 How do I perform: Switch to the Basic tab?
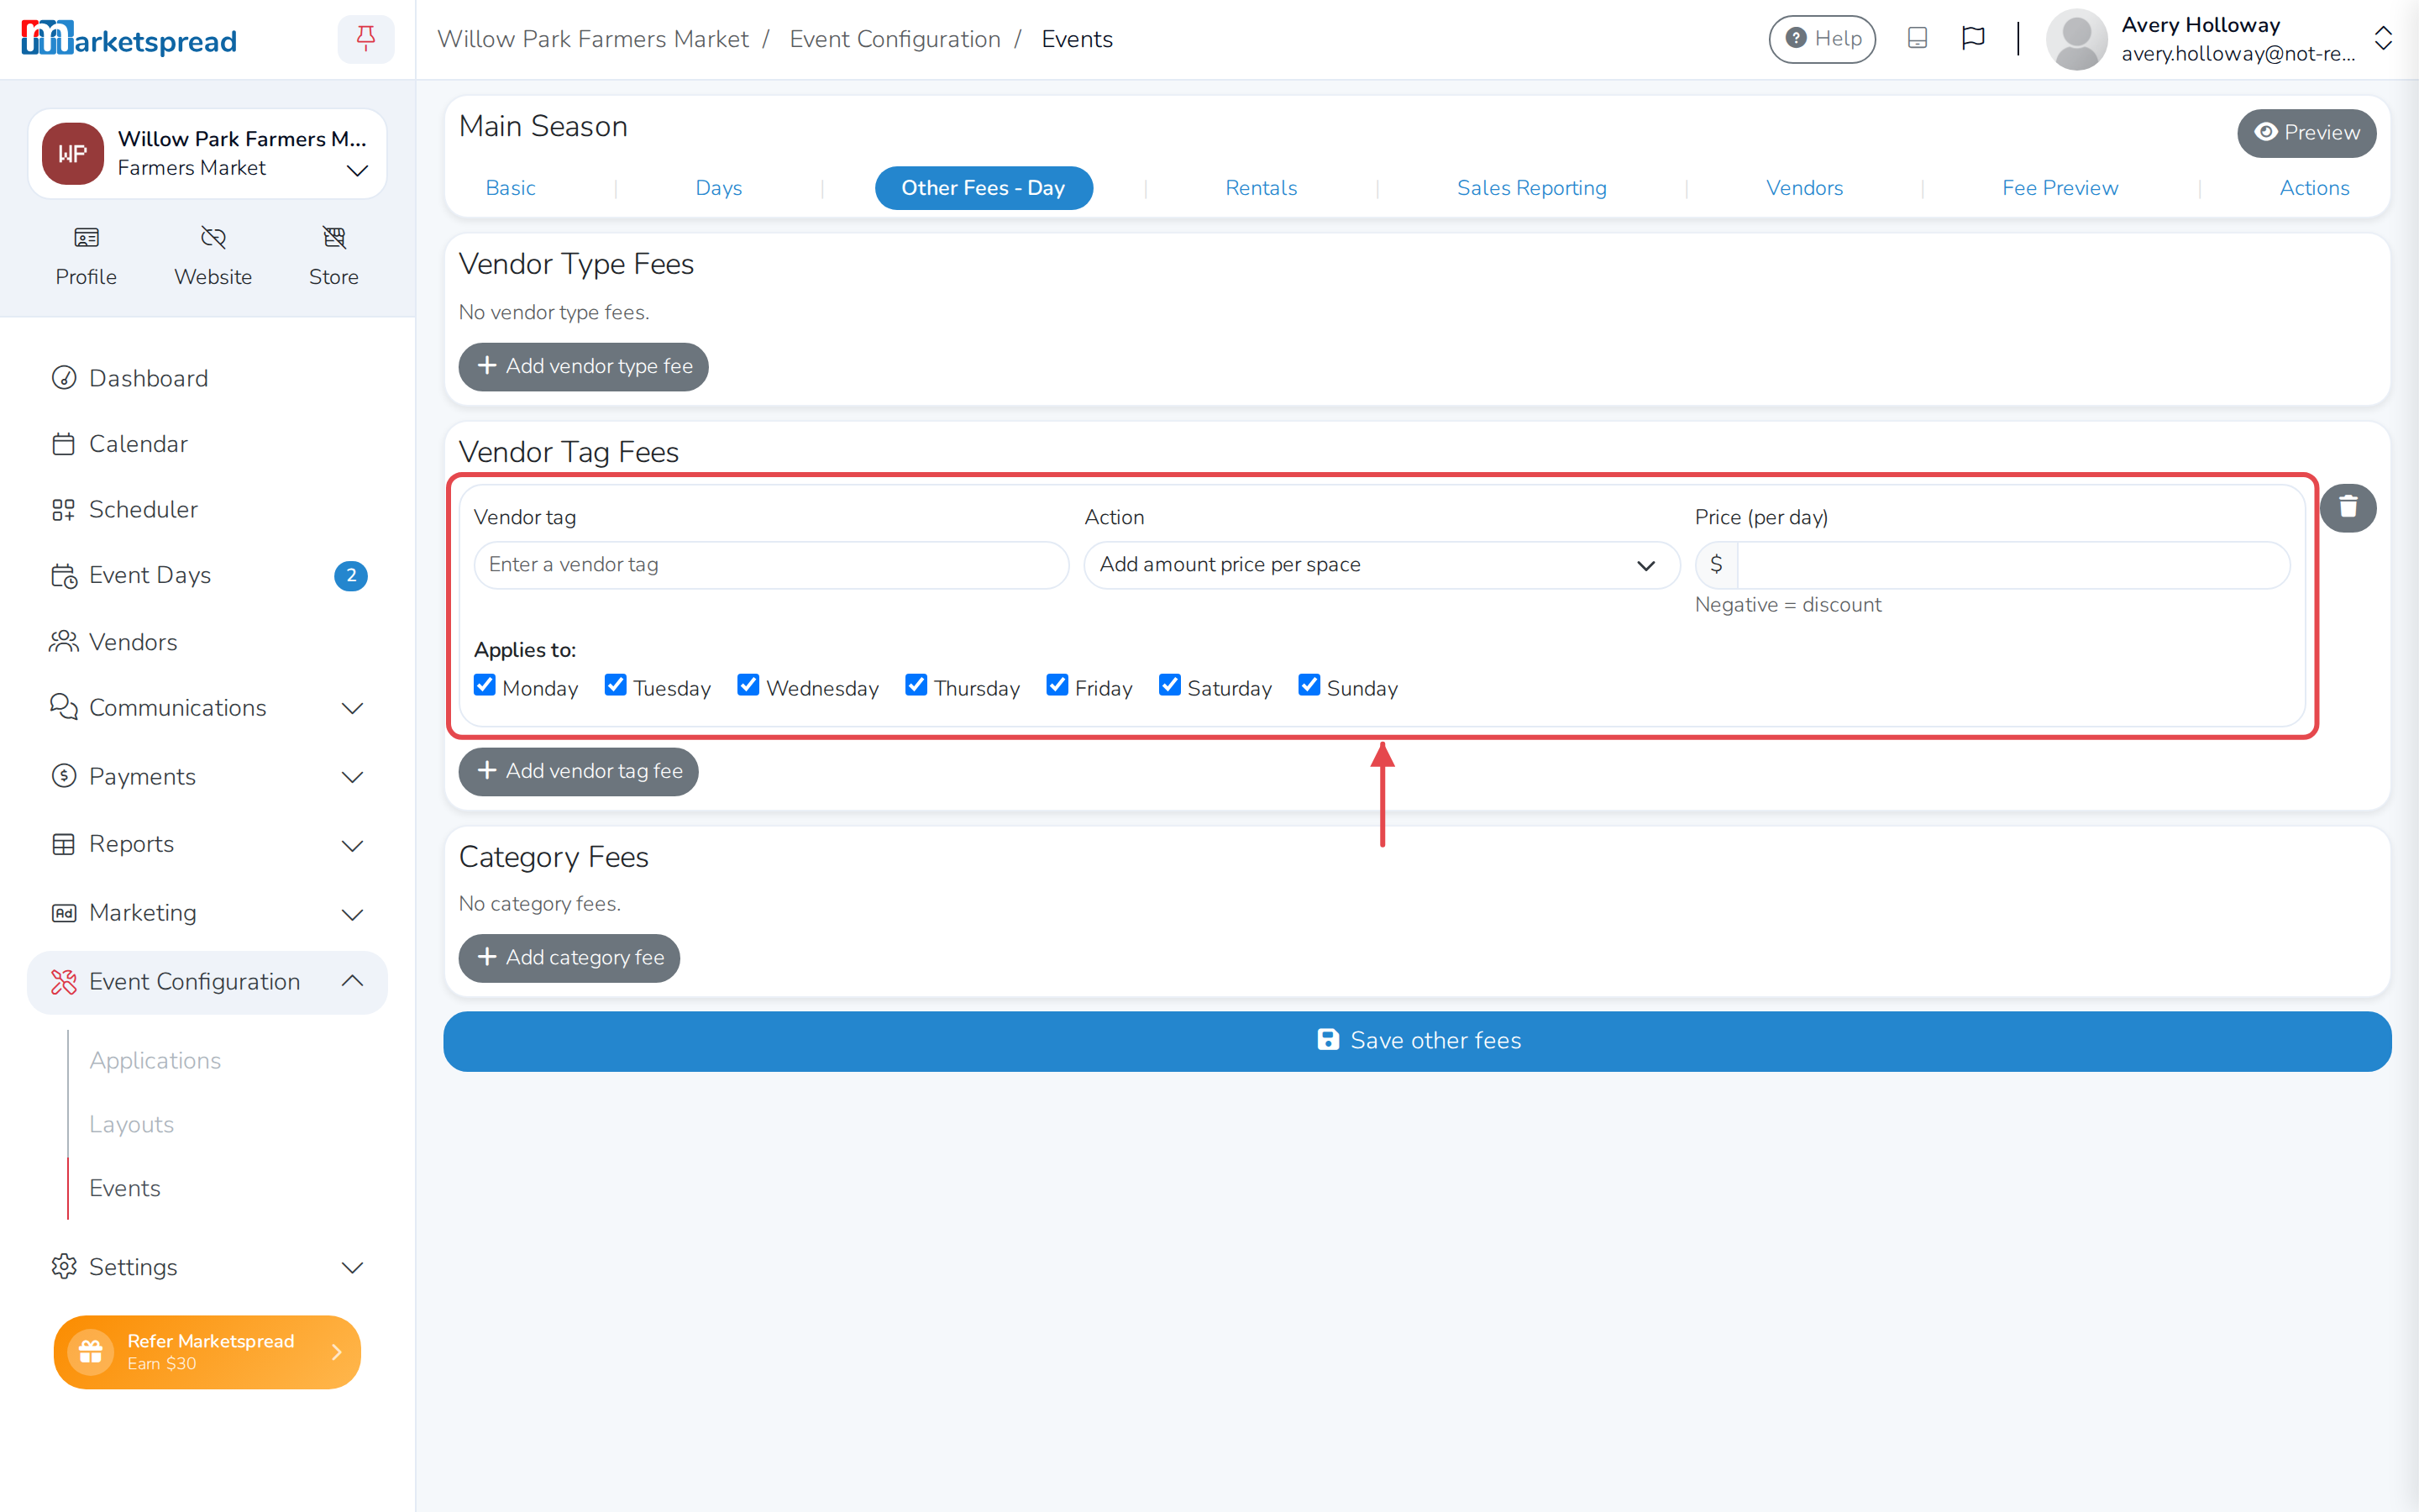[x=511, y=188]
